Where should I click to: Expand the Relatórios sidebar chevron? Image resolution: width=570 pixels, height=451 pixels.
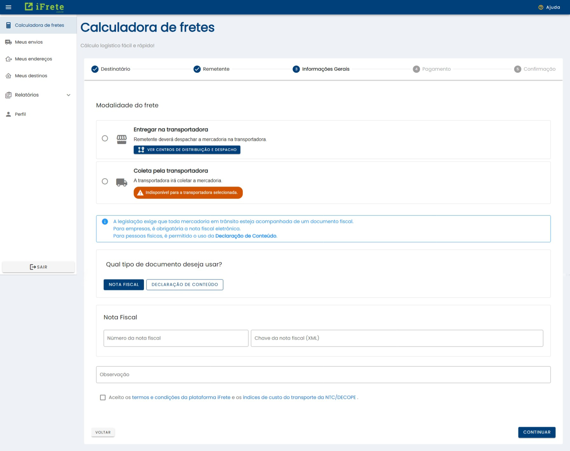[68, 95]
